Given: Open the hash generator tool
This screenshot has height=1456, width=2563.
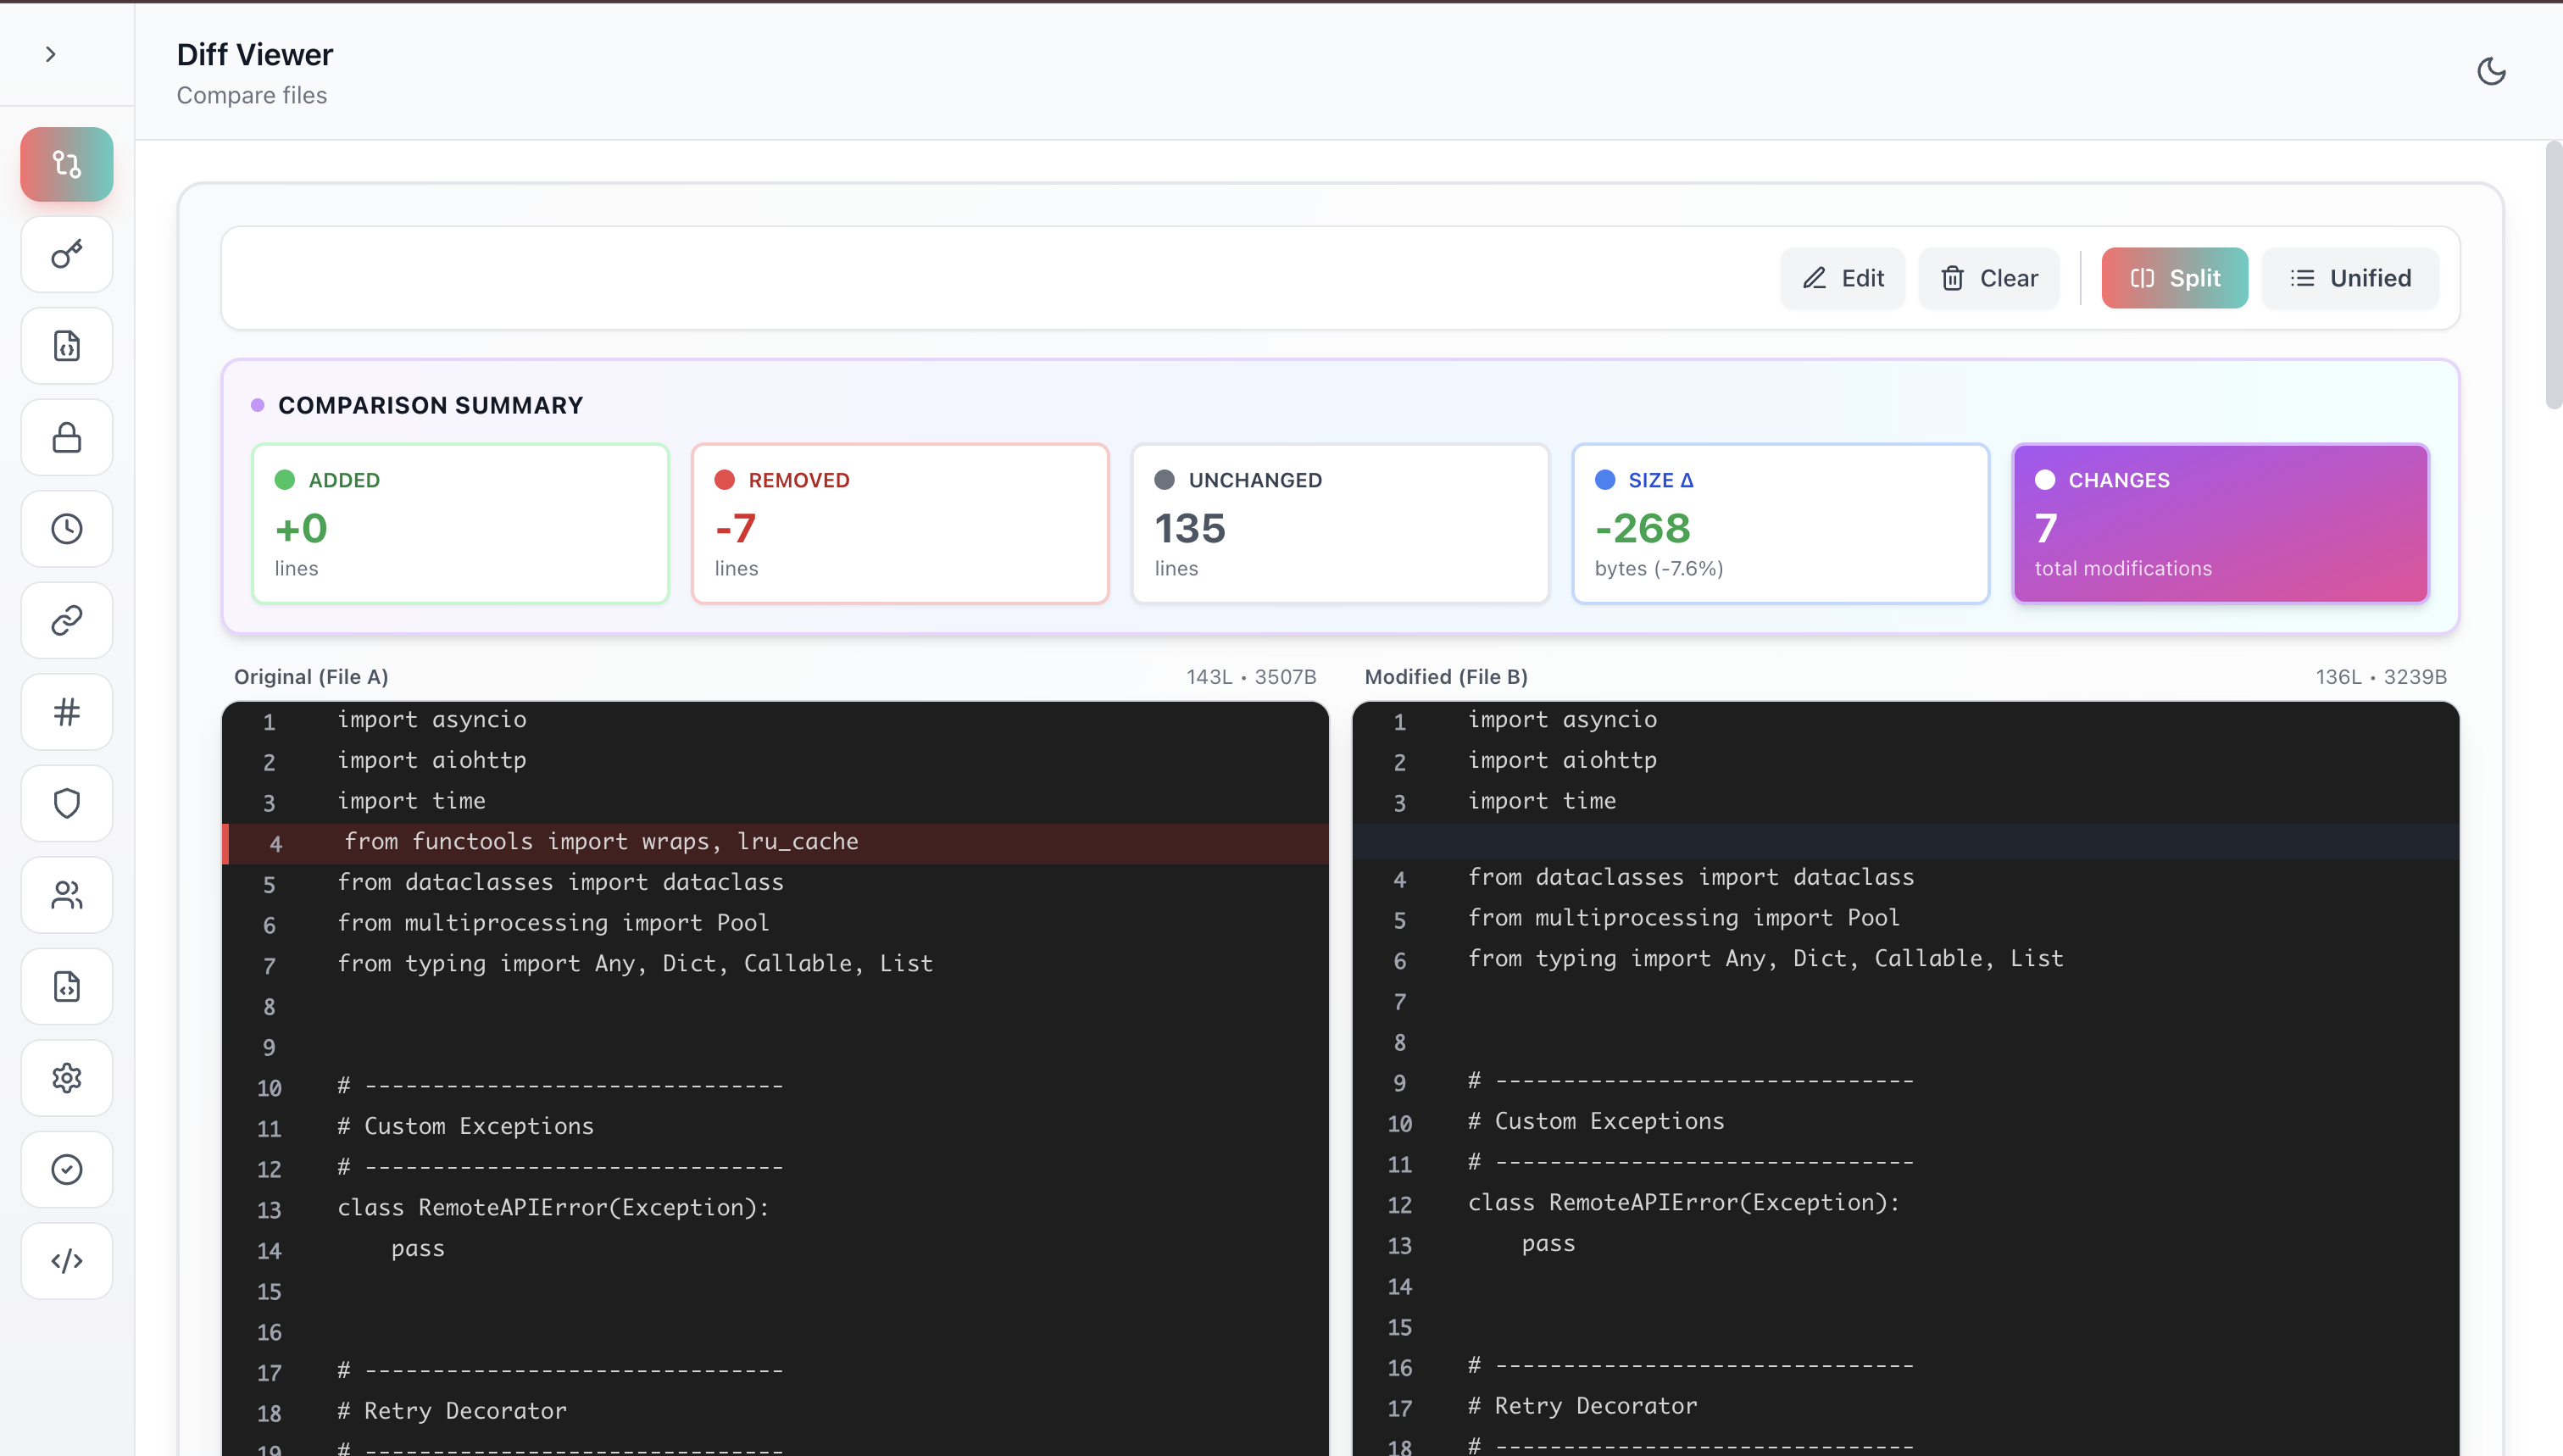Looking at the screenshot, I should pos(66,711).
